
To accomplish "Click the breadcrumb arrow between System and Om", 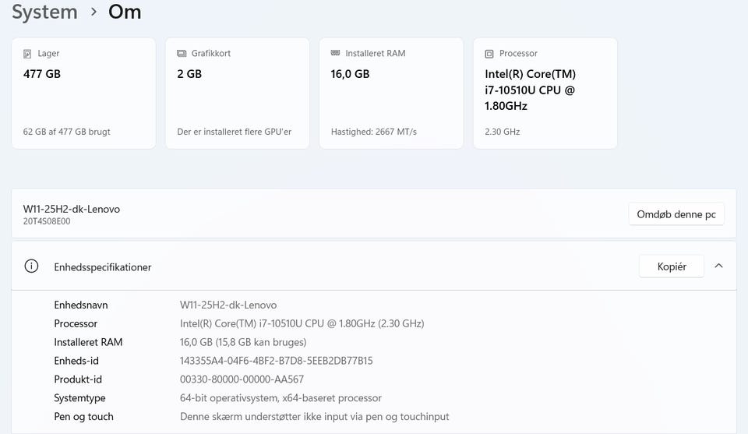I will (x=93, y=12).
